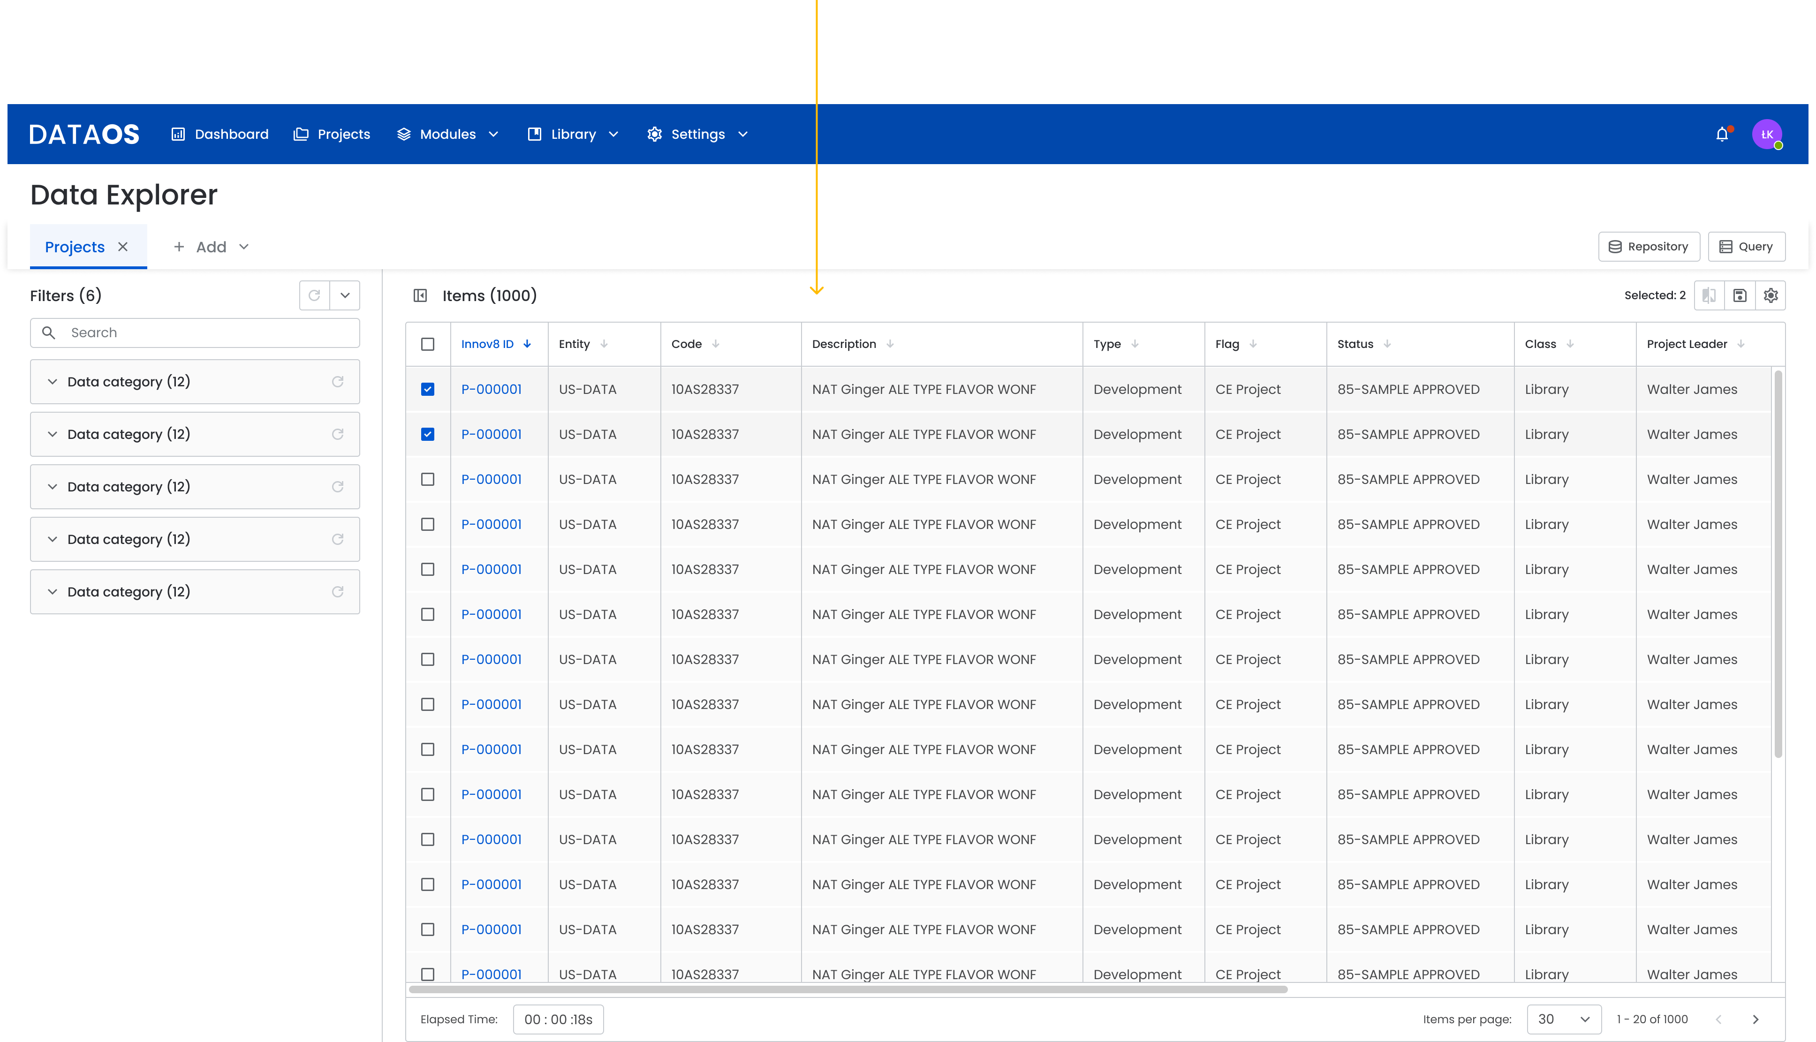Click the horizontal table scrollbar

(847, 990)
